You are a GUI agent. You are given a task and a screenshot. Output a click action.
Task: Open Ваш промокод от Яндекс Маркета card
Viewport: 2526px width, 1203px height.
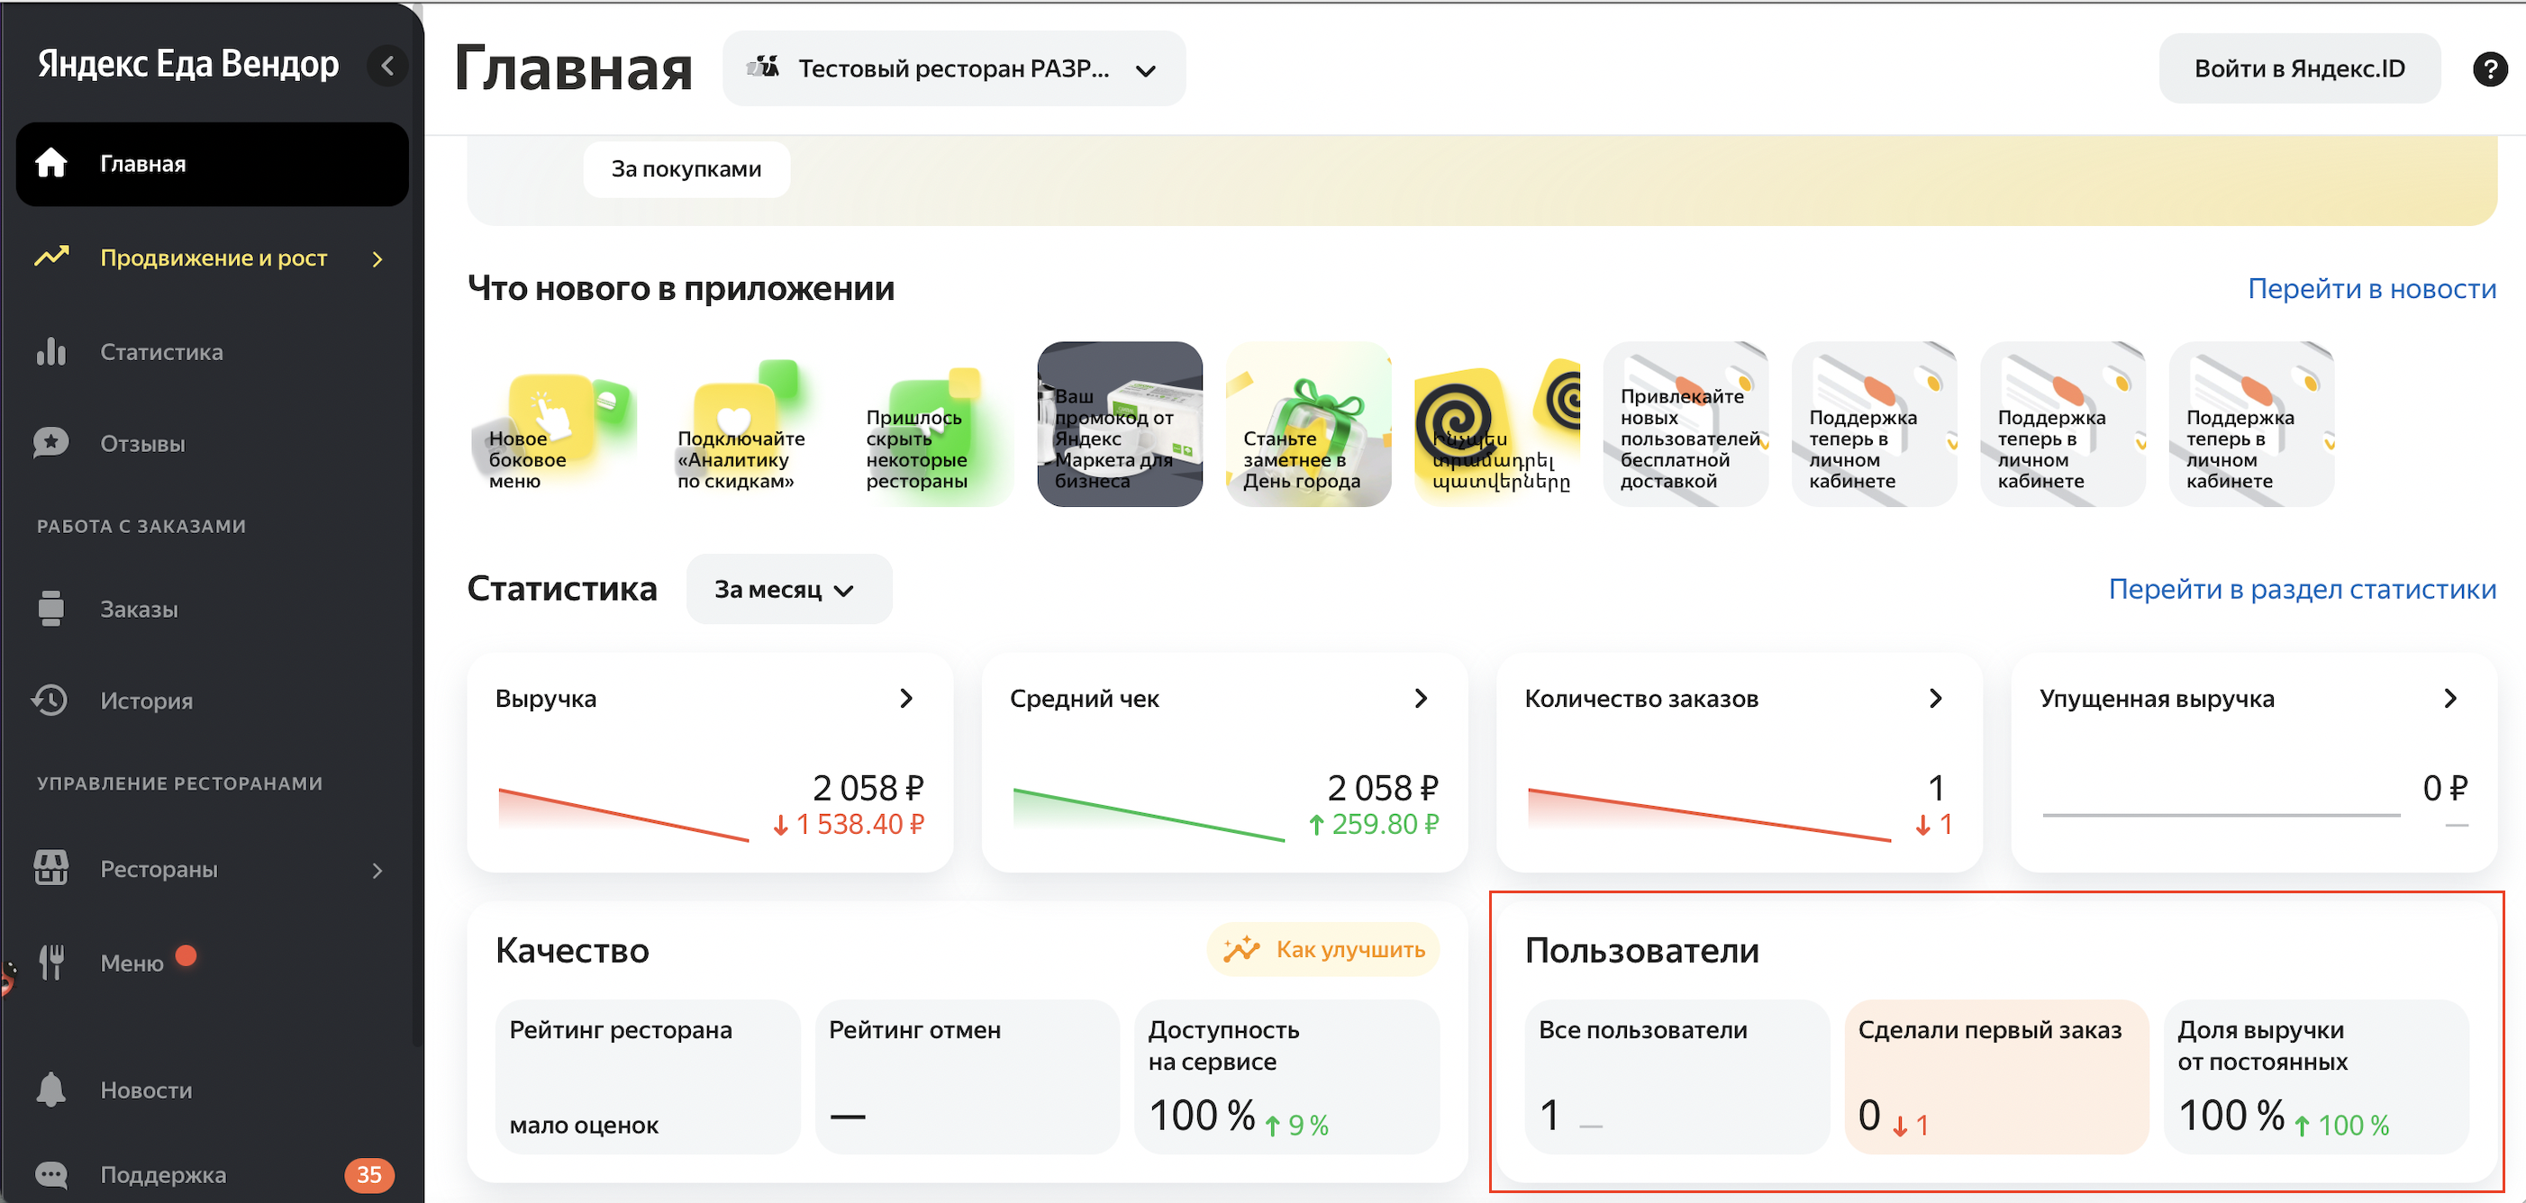(x=1120, y=423)
